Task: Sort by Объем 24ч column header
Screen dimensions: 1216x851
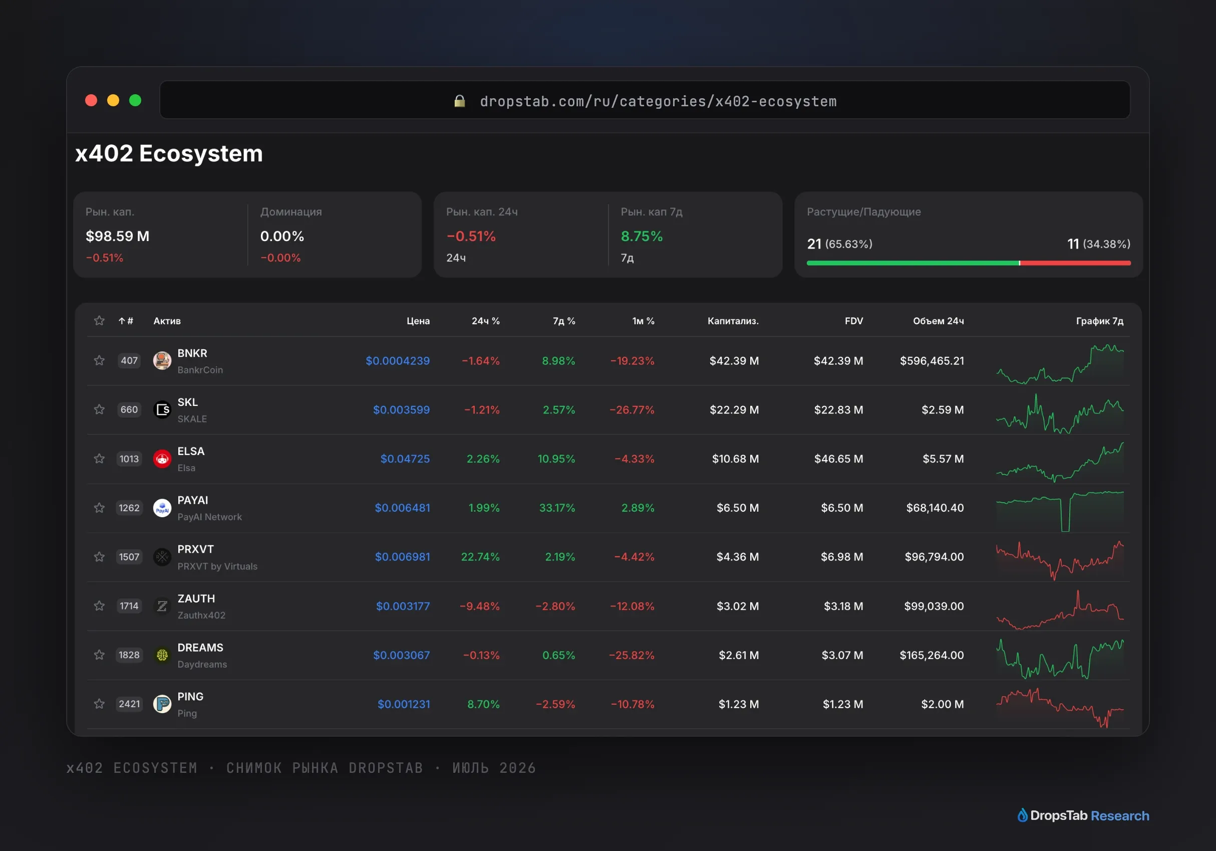Action: (938, 321)
